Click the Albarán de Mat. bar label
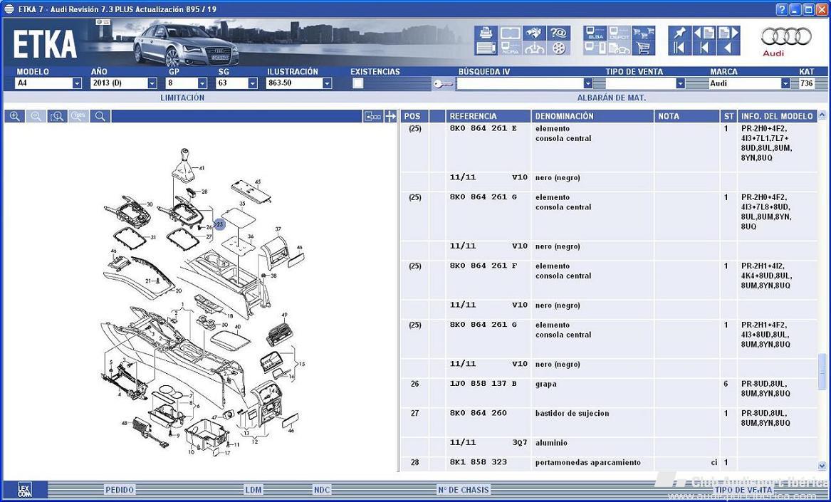This screenshot has width=831, height=502. tap(612, 98)
